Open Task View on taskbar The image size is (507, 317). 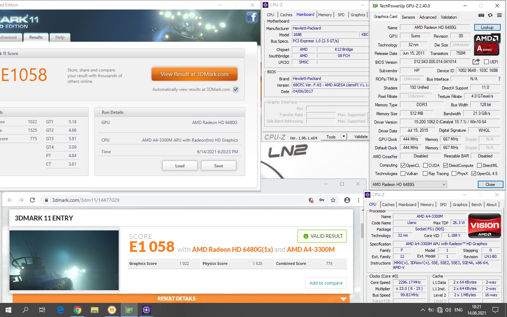click(x=42, y=310)
